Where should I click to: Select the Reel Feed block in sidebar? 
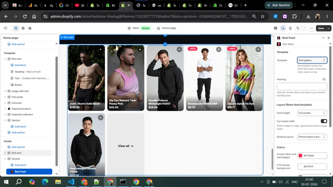point(29,172)
